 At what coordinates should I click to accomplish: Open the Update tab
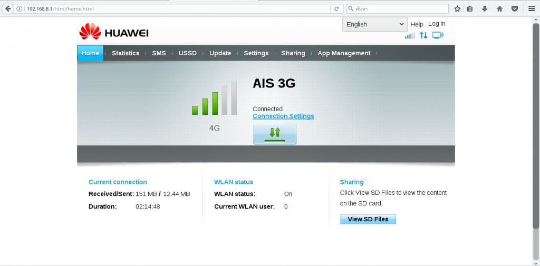pos(220,53)
